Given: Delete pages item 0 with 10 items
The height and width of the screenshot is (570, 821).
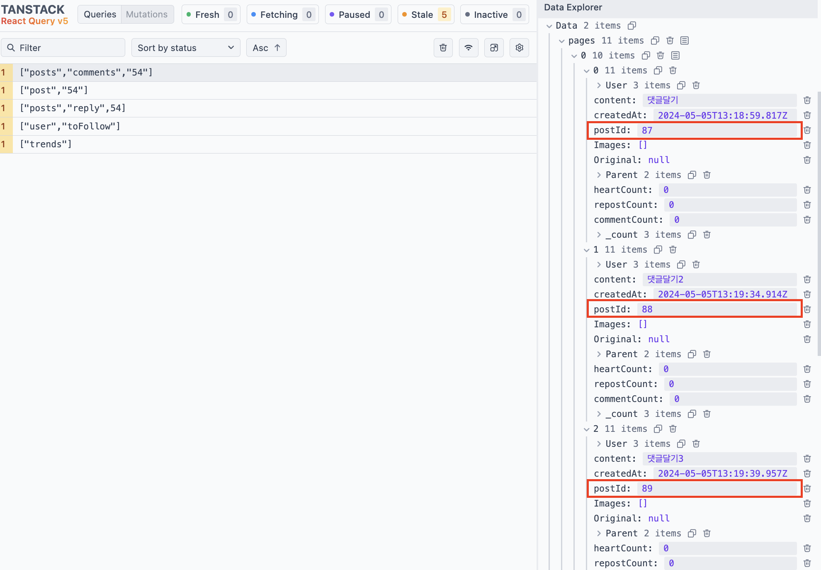Looking at the screenshot, I should click(661, 56).
